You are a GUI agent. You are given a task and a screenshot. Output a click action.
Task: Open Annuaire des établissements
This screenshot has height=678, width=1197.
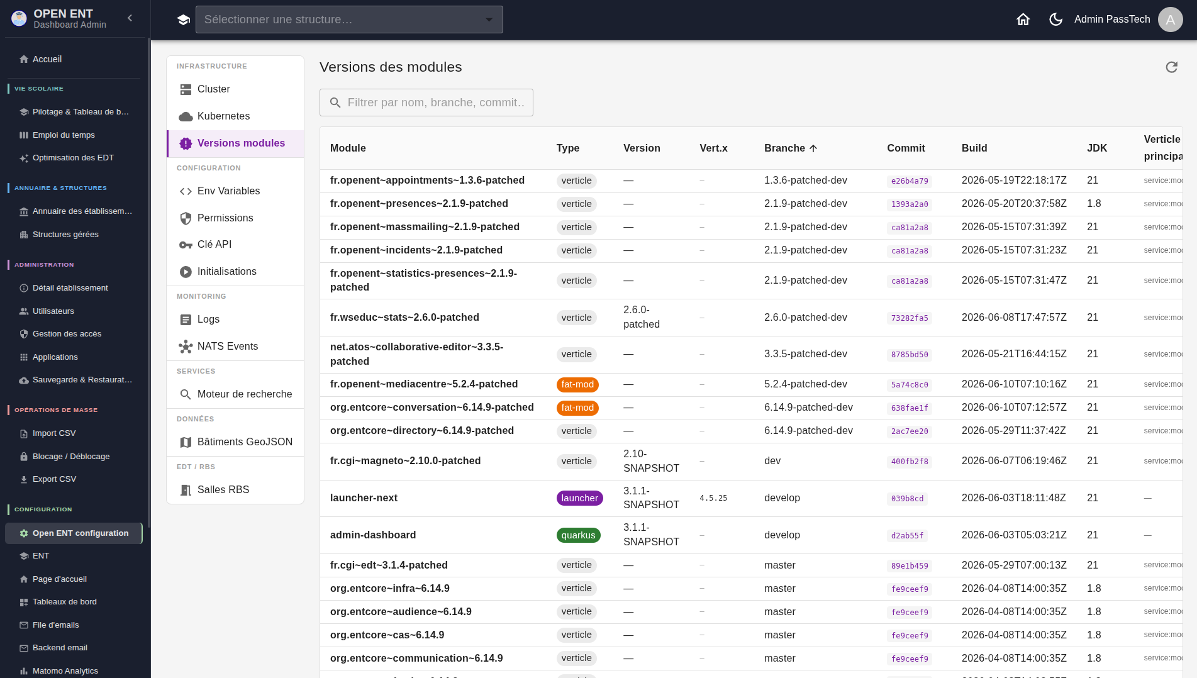pyautogui.click(x=74, y=211)
